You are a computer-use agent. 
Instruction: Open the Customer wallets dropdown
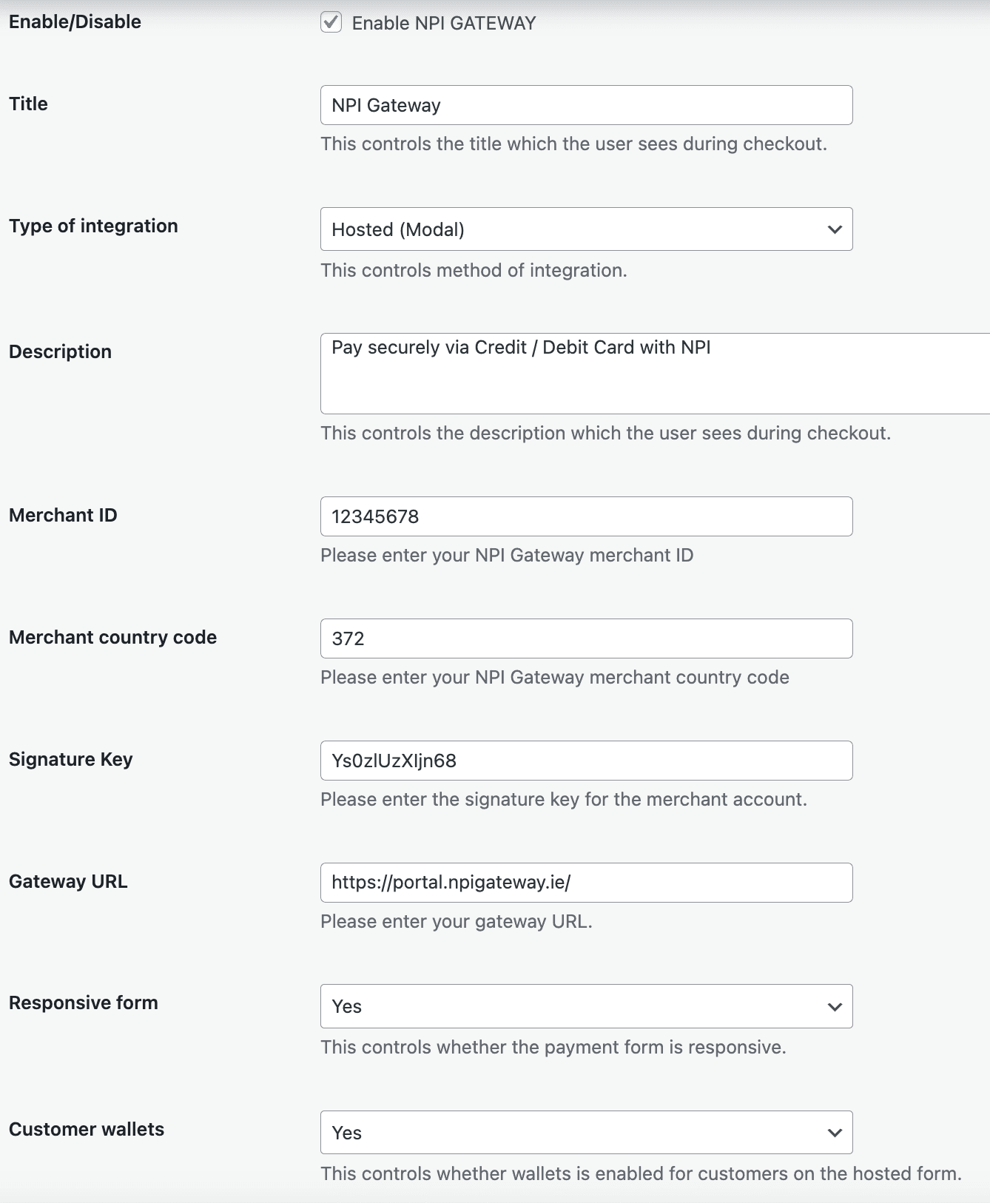point(586,1133)
